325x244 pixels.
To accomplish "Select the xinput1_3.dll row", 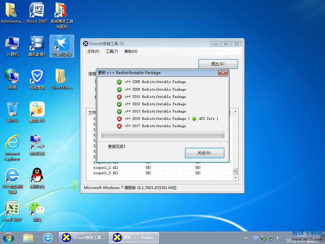I will tap(160, 173).
